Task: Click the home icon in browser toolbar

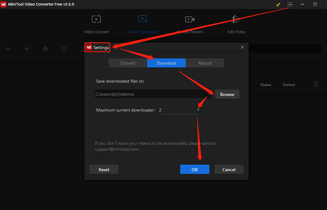Action: tap(45, 49)
